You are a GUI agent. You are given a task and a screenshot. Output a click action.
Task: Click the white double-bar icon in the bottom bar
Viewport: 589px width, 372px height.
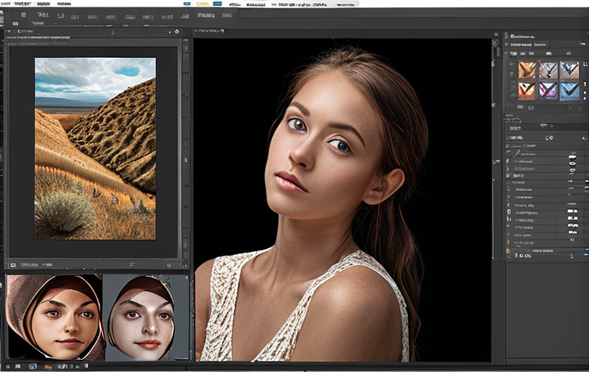click(86, 366)
